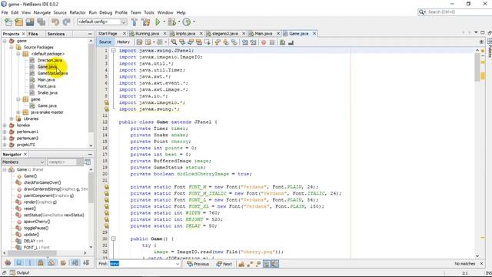Undo the last edit via toolbar

tap(55, 22)
